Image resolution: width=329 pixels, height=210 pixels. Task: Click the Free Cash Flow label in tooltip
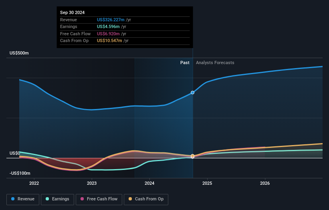click(x=75, y=34)
